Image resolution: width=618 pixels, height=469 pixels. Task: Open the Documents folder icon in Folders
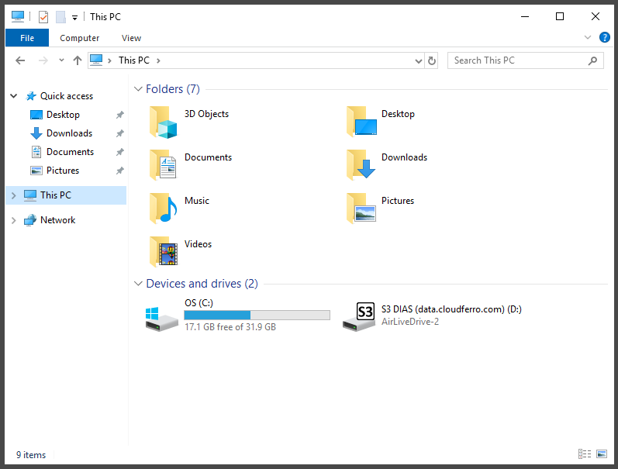163,165
